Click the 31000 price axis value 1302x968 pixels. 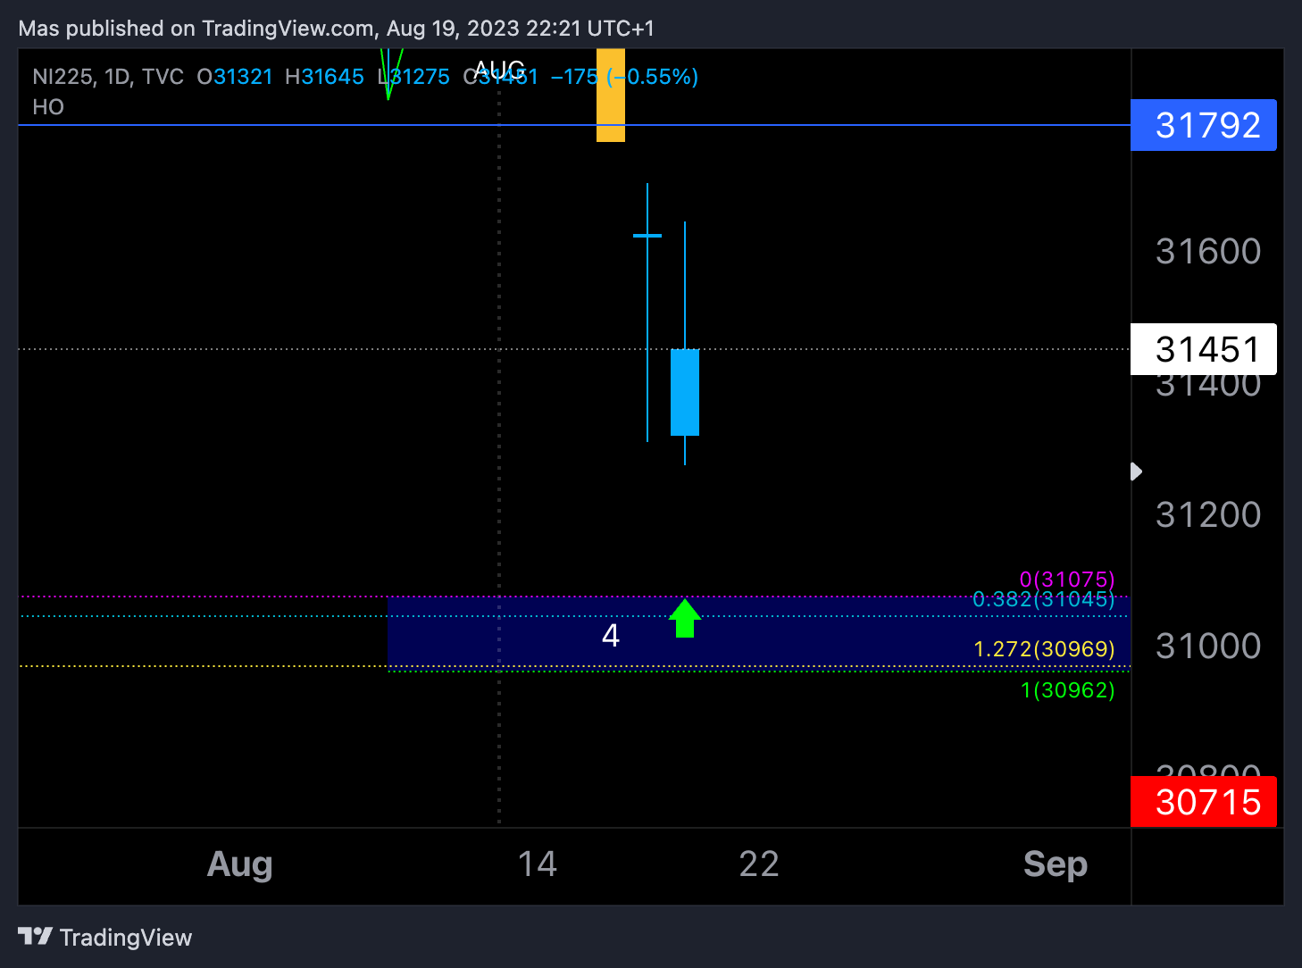[x=1208, y=647]
